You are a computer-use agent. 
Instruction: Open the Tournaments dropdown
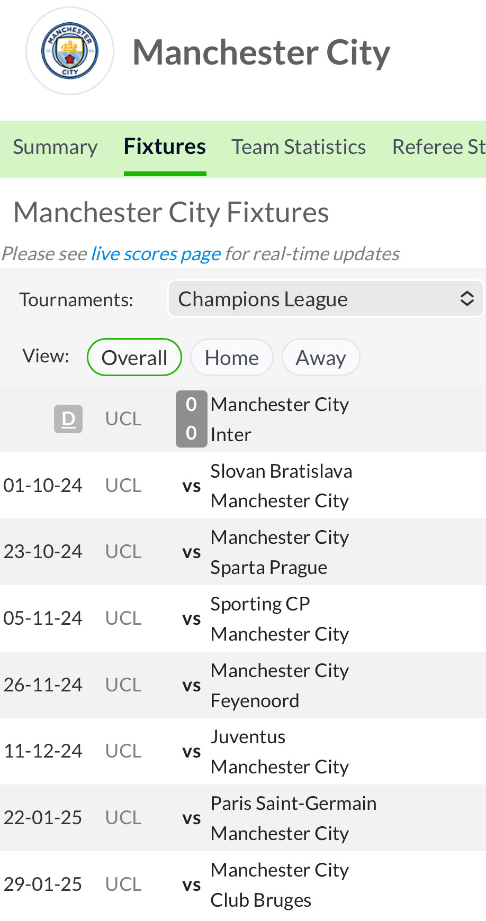click(x=325, y=299)
